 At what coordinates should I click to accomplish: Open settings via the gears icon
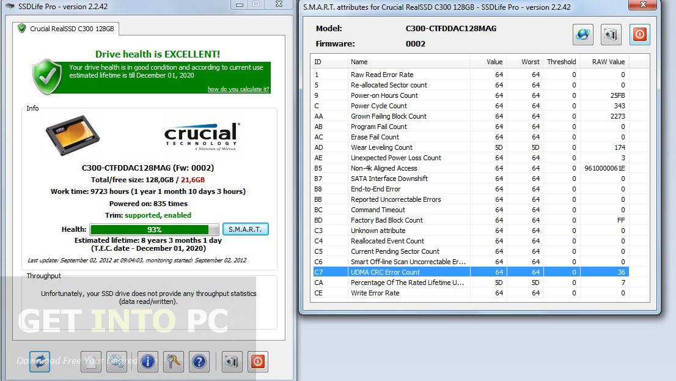[x=117, y=361]
